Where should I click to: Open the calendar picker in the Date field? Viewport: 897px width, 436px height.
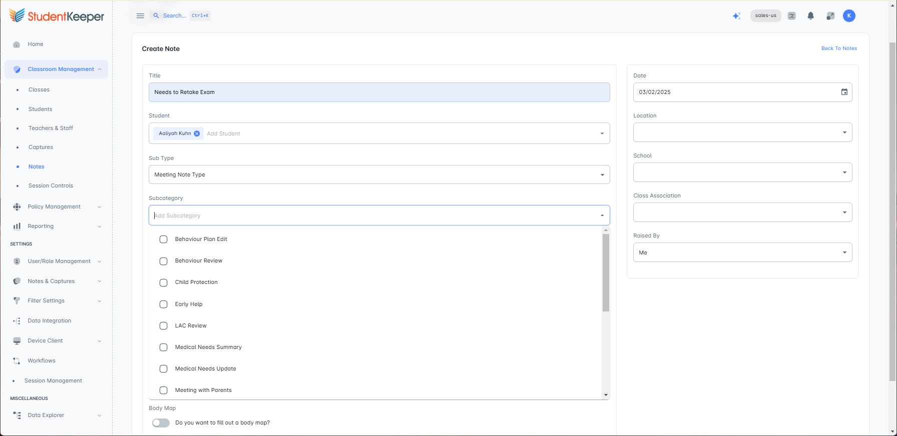844,92
